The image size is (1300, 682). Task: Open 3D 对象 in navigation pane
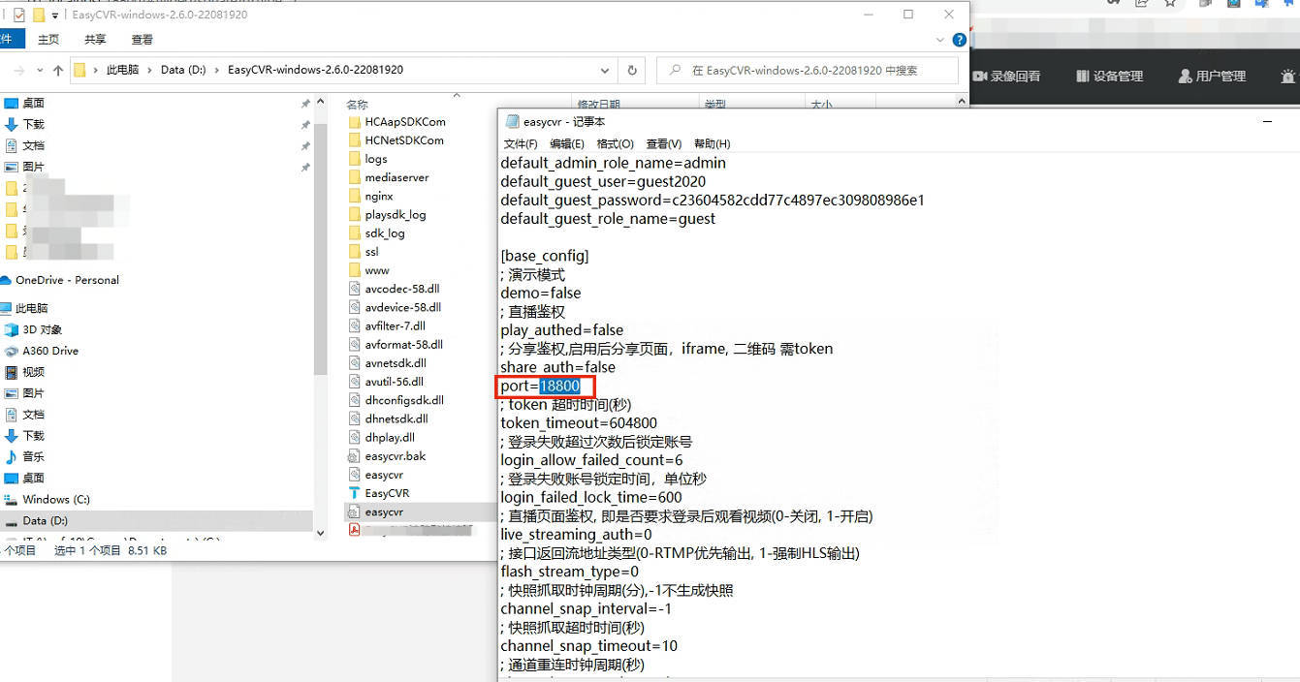(43, 329)
